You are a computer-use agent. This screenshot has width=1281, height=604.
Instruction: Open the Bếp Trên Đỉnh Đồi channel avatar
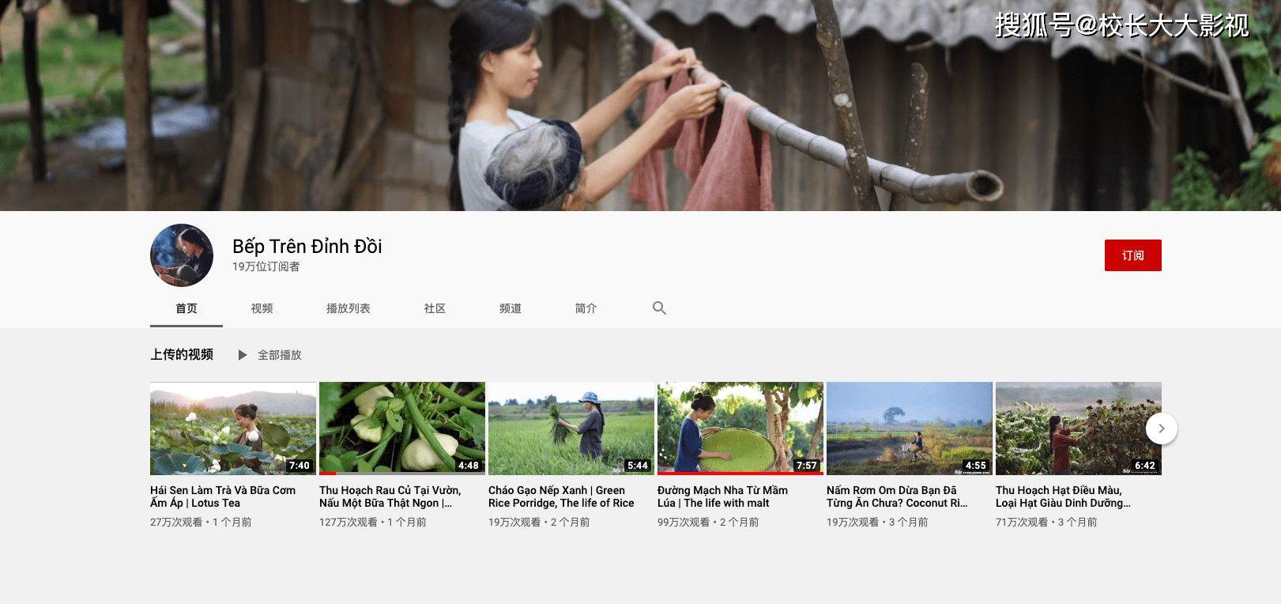182,255
